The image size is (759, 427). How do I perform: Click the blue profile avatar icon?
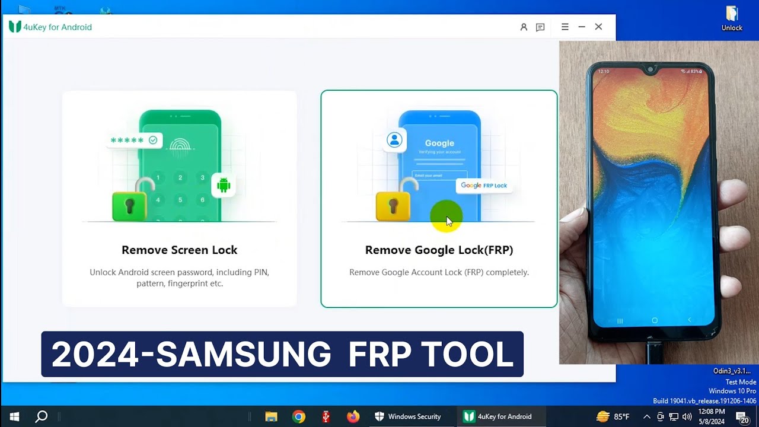click(x=394, y=141)
